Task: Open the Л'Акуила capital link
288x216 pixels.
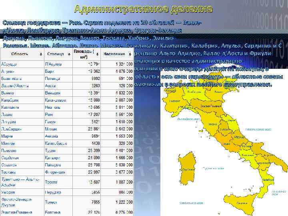Action: (x=53, y=64)
